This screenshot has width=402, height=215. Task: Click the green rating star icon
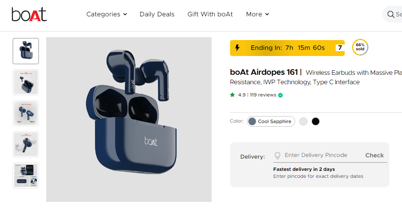coord(233,95)
